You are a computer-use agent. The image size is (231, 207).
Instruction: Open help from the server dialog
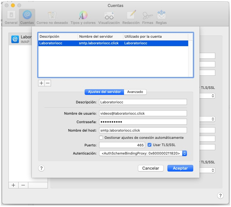click(42, 168)
